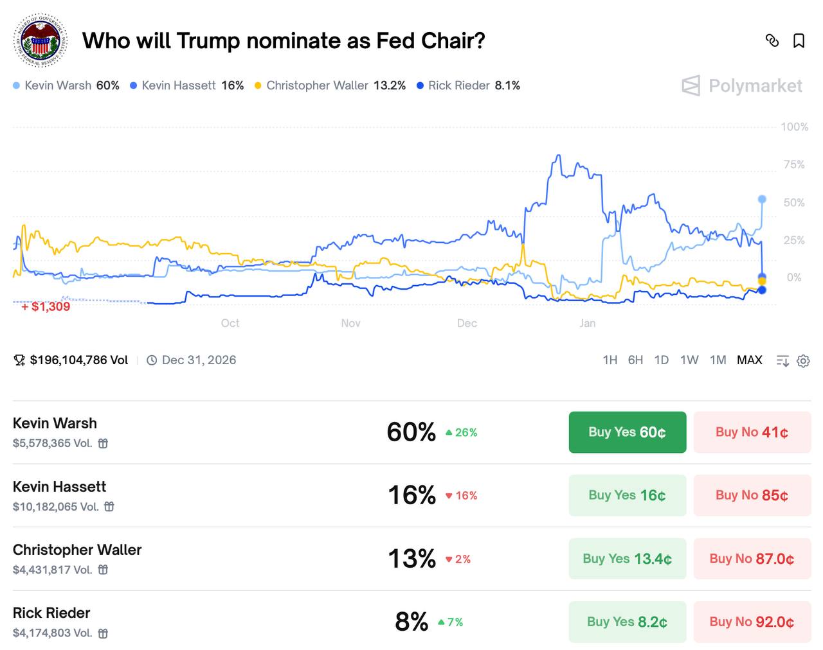The image size is (823, 650).
Task: Buy No on Kevin Hassett at 85¢
Action: (x=752, y=495)
